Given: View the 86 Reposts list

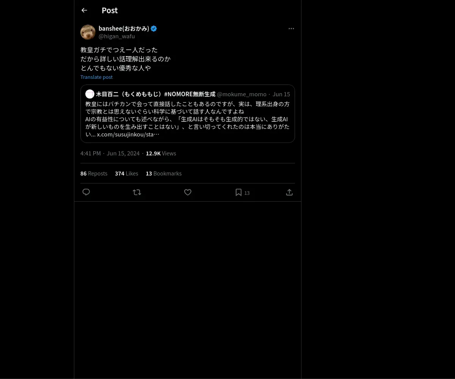Looking at the screenshot, I should (94, 173).
